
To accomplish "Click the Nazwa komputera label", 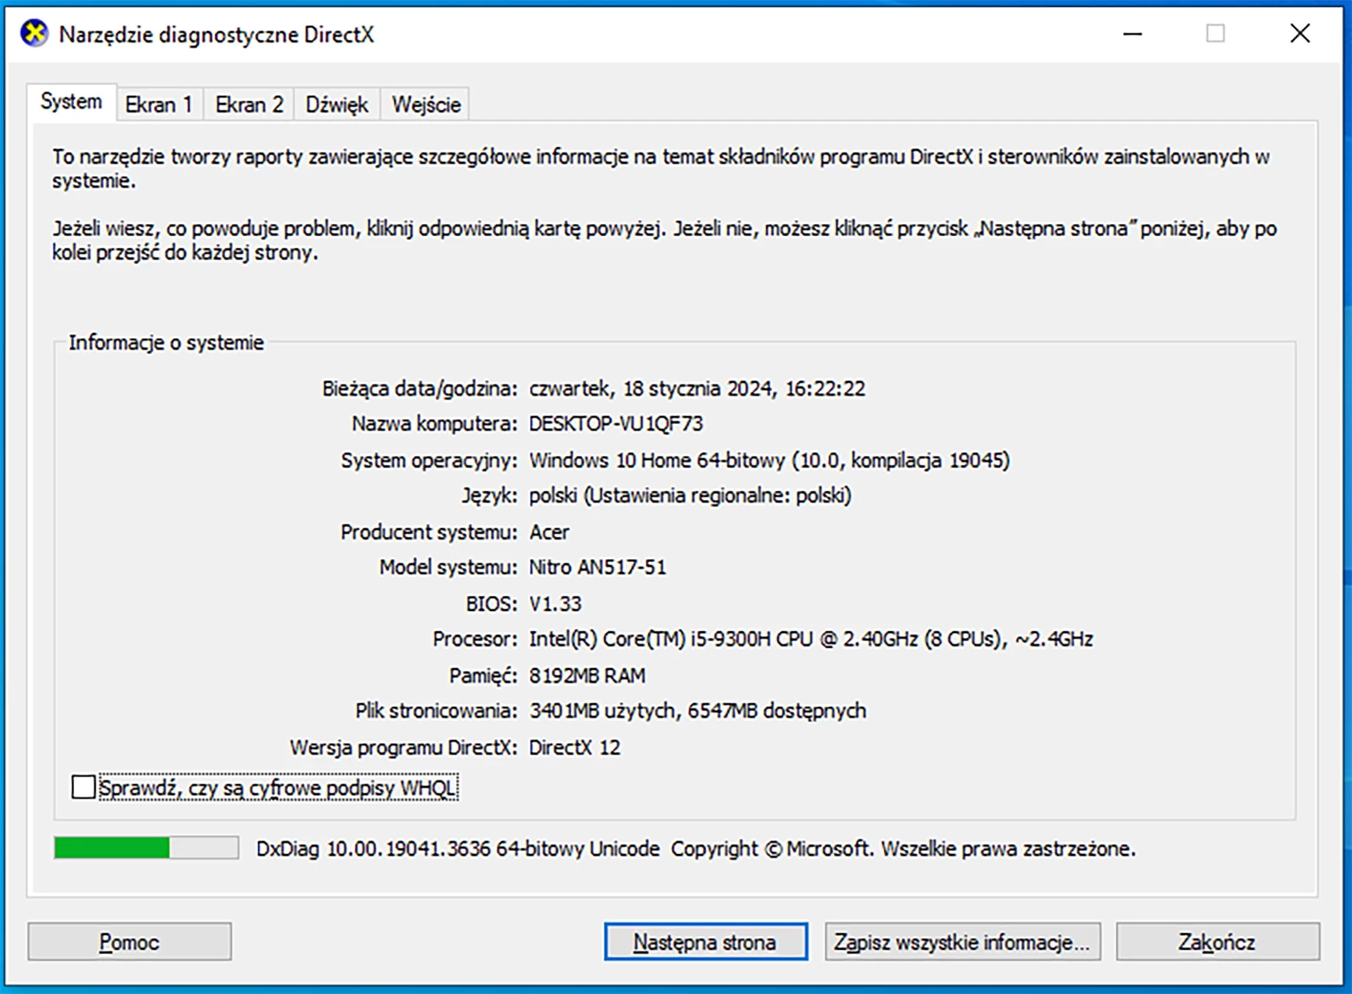I will tap(435, 424).
